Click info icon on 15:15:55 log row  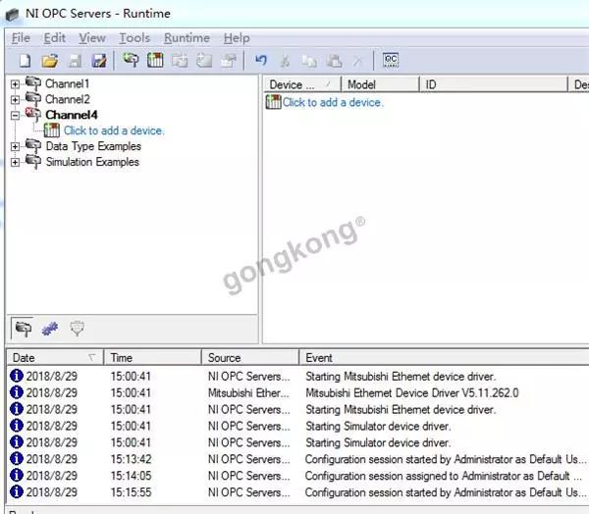(17, 491)
